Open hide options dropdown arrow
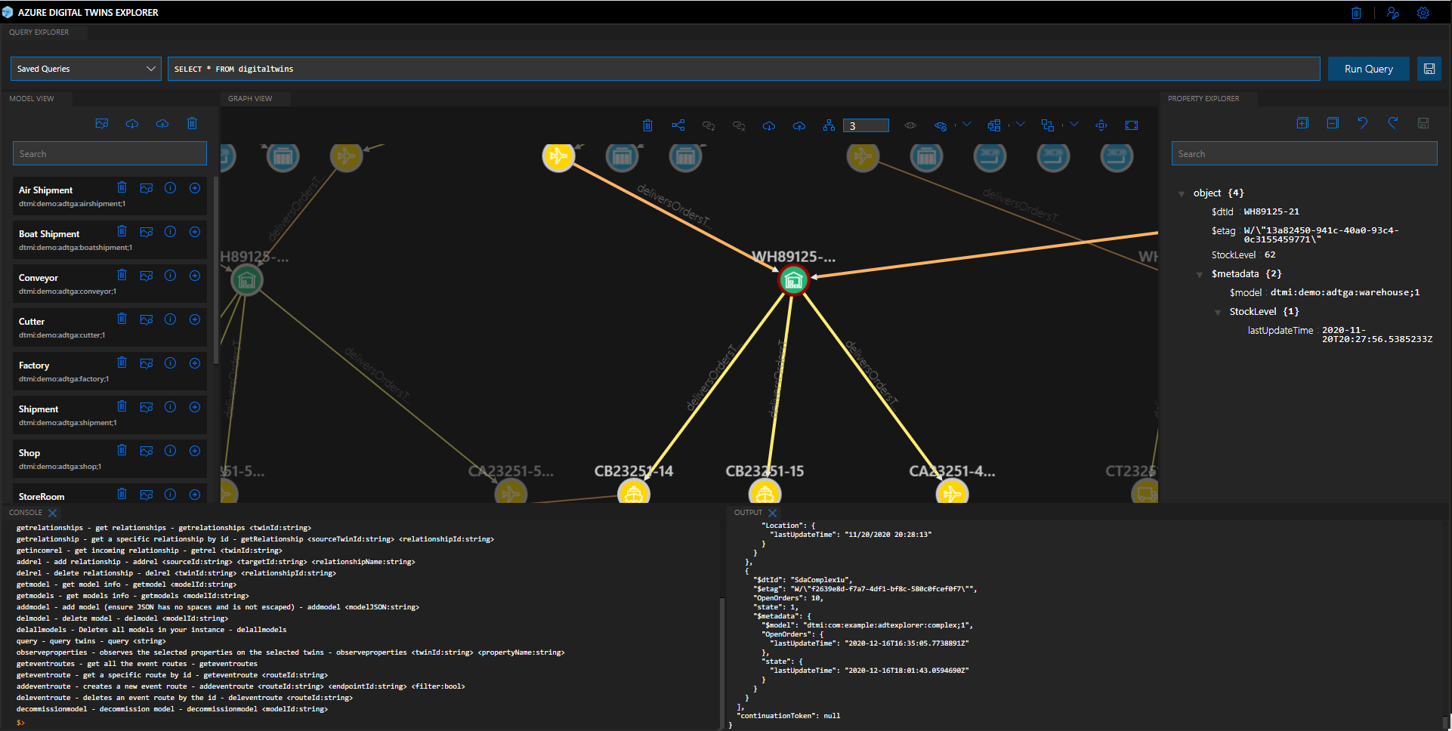 pyautogui.click(x=967, y=125)
